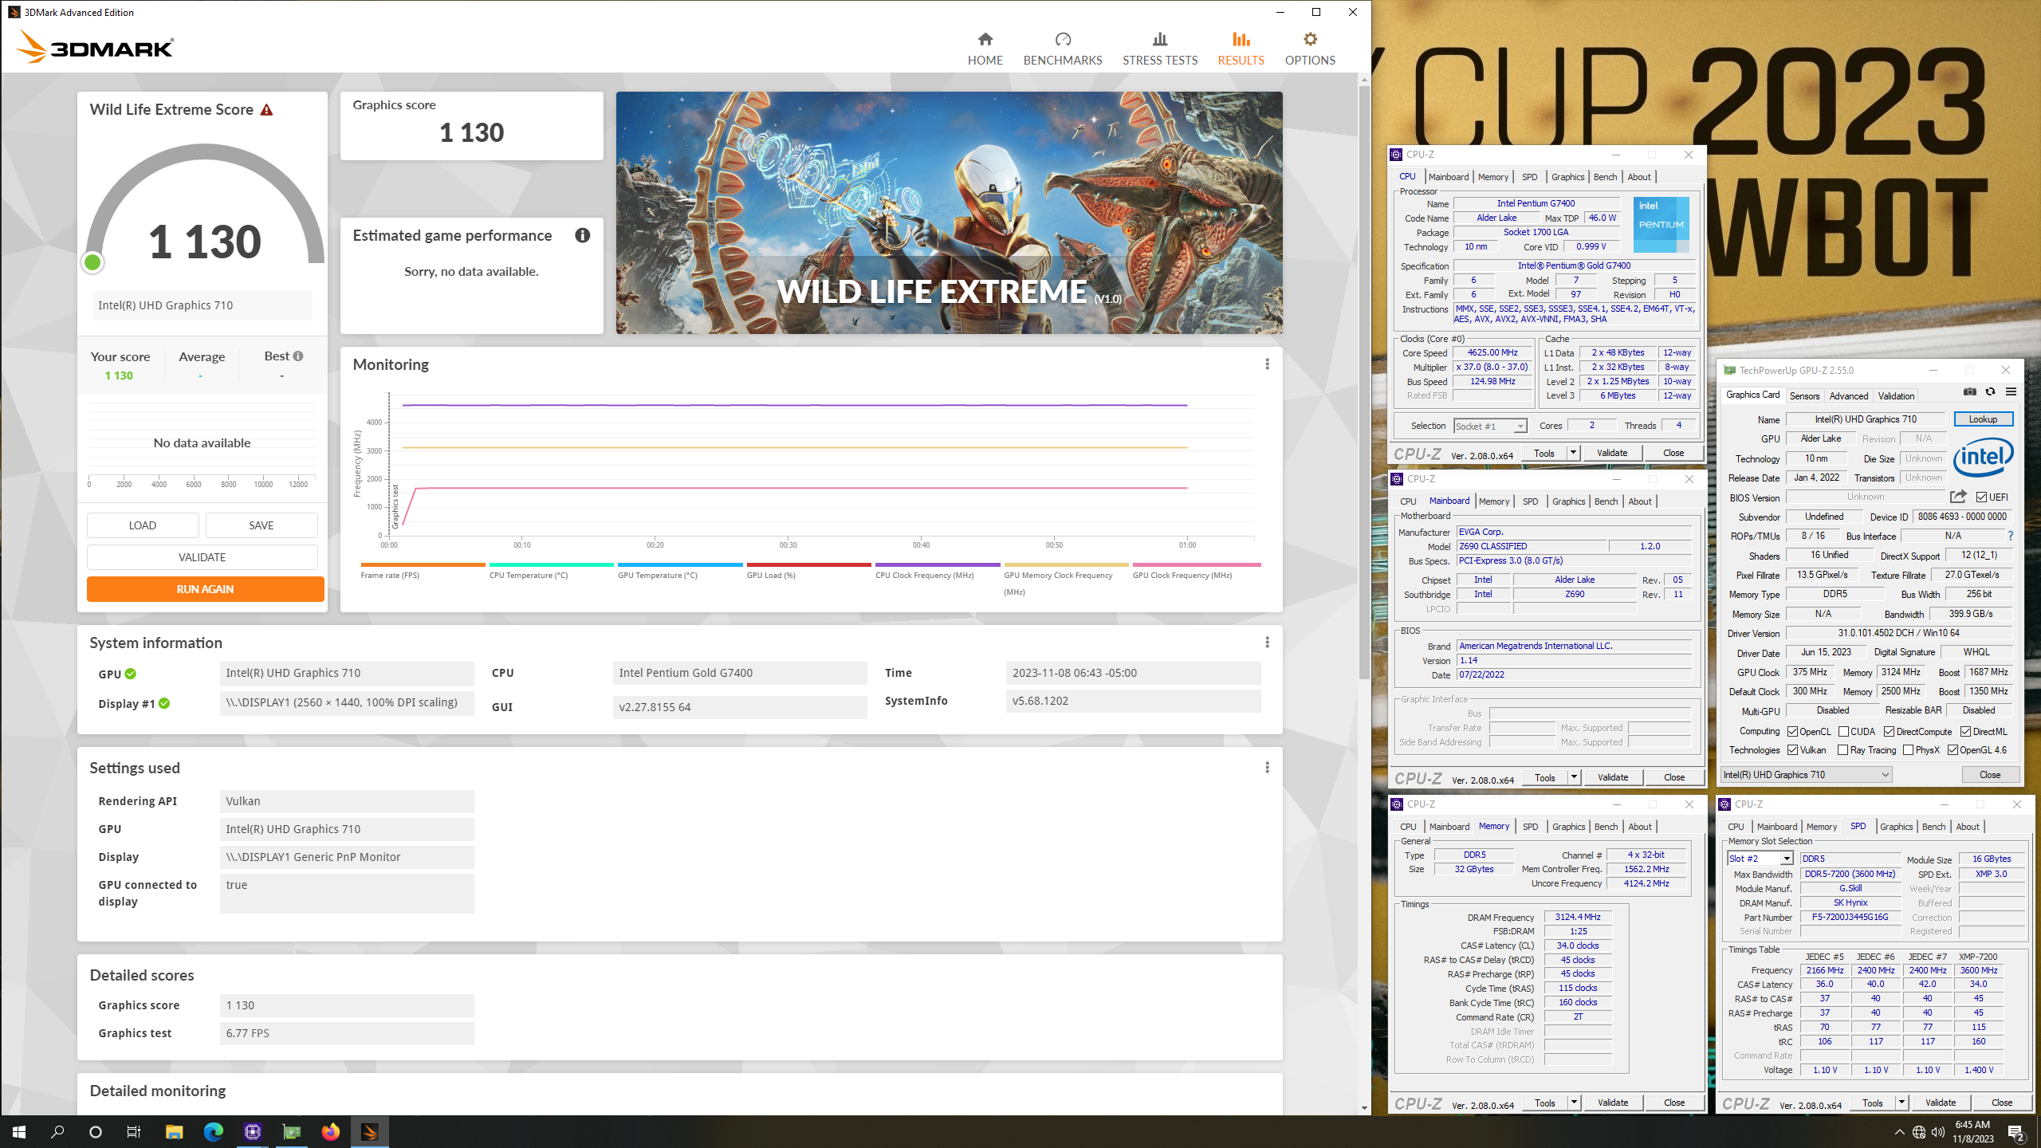Screen dimensions: 2041x1148
Task: Open Windows Start menu
Action: coord(19,1132)
